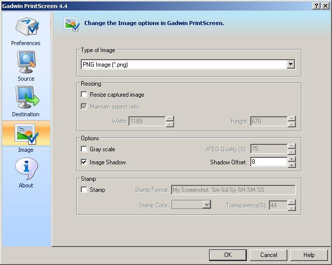Open the Help button

pos(309,255)
